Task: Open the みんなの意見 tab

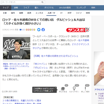Action: coord(65,8)
